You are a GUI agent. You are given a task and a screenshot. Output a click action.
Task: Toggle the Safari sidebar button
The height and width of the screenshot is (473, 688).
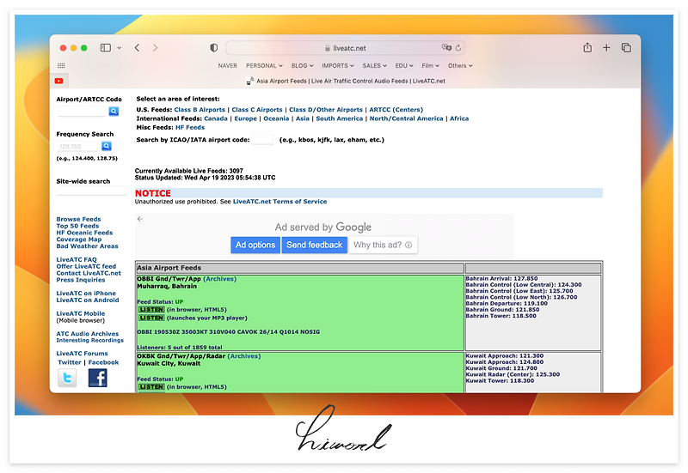tap(105, 48)
